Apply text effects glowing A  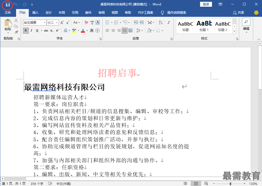click(66, 30)
